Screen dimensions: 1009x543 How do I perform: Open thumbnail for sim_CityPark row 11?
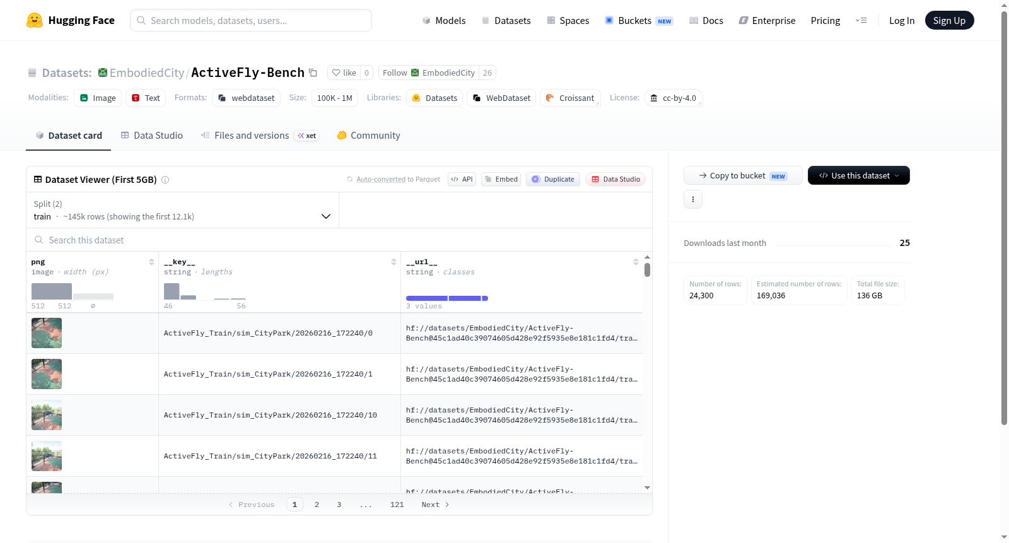[47, 456]
